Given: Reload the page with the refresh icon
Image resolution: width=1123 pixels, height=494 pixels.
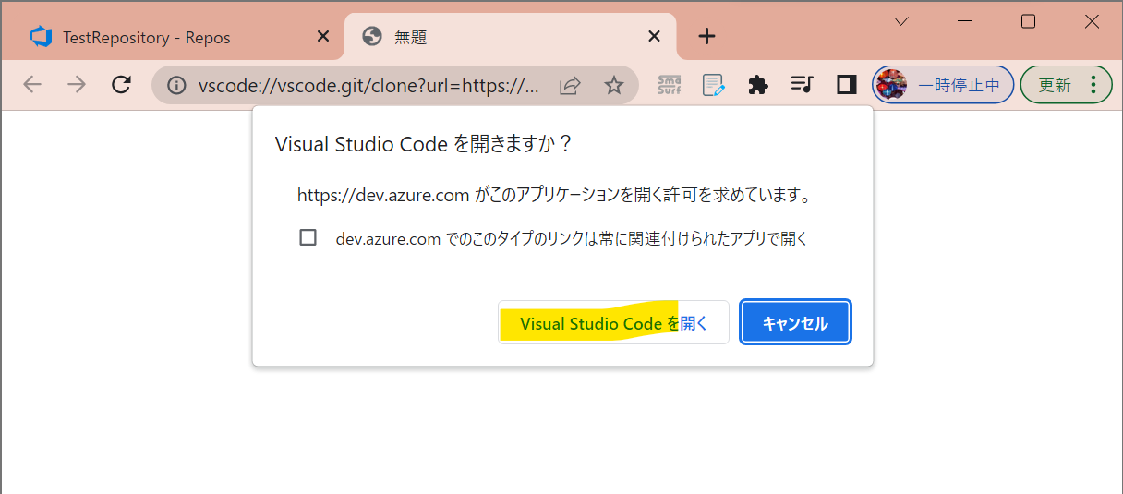Looking at the screenshot, I should pos(121,85).
